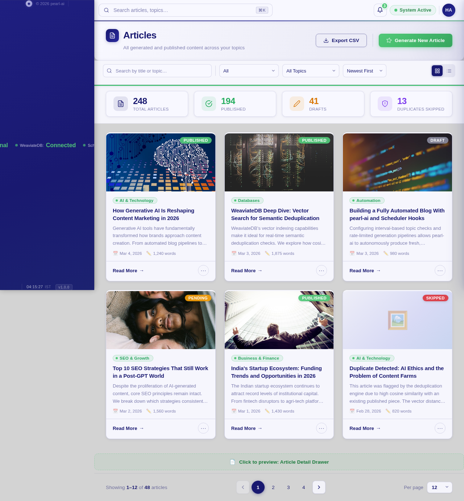Open notifications via the bell icon

380,10
